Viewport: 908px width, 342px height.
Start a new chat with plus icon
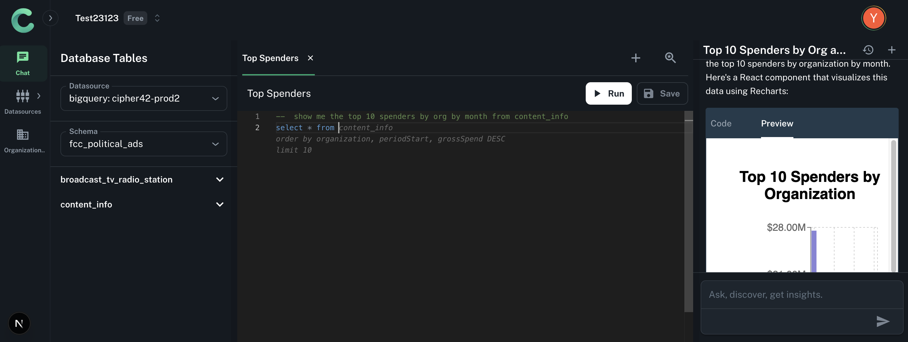click(891, 50)
